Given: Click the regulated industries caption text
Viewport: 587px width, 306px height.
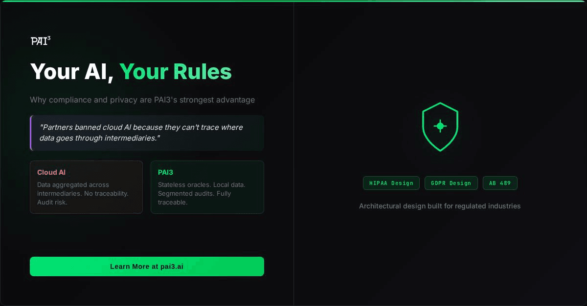Looking at the screenshot, I should point(440,206).
